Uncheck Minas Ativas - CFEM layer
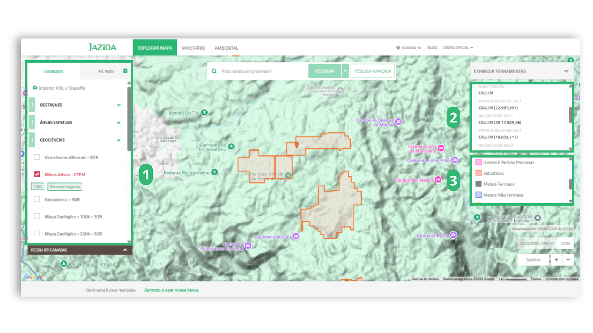The width and height of the screenshot is (593, 333). [x=37, y=174]
